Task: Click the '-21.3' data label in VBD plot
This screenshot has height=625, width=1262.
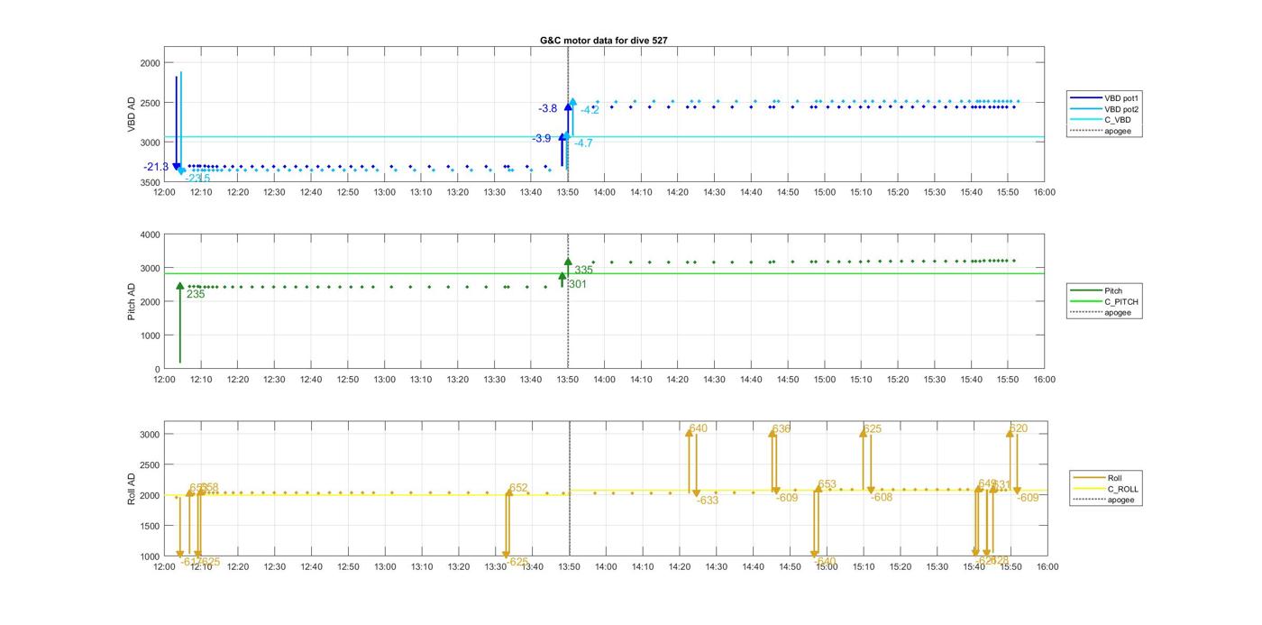Action: pyautogui.click(x=156, y=167)
